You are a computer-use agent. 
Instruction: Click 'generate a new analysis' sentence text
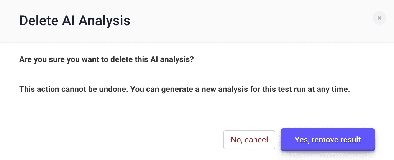click(240, 89)
